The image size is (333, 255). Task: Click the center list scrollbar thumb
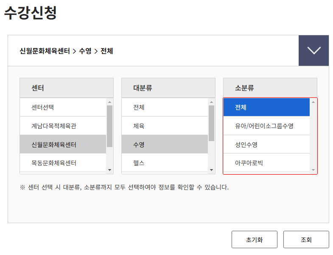pyautogui.click(x=109, y=126)
